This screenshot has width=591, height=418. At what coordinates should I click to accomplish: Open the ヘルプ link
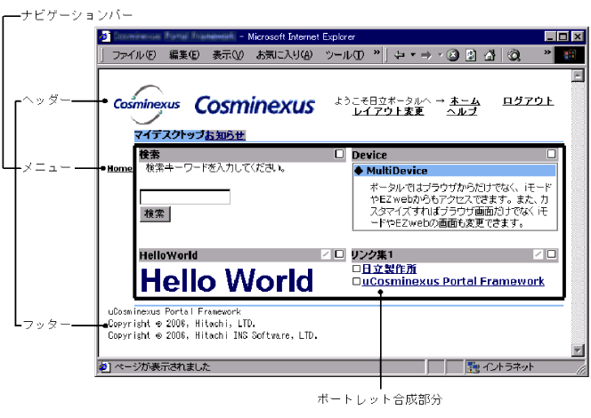[462, 111]
